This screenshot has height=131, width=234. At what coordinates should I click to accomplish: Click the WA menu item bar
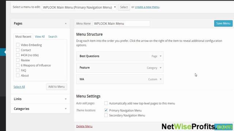coord(120,79)
